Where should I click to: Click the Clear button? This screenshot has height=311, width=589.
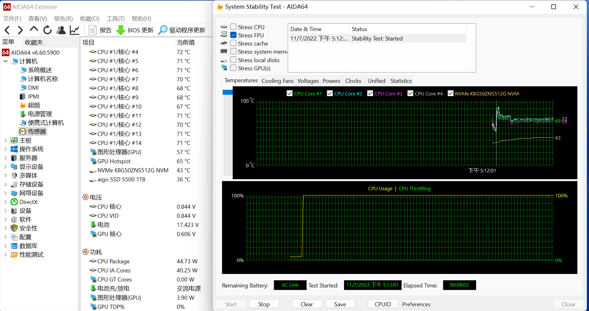click(307, 304)
